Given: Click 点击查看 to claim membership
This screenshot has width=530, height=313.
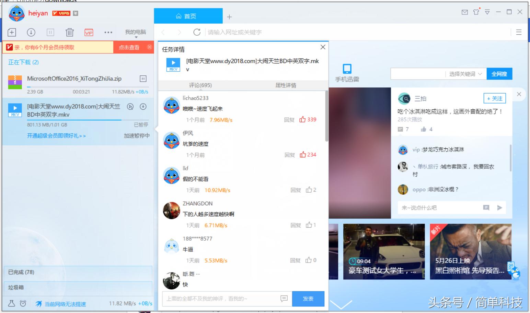Looking at the screenshot, I should [x=129, y=47].
